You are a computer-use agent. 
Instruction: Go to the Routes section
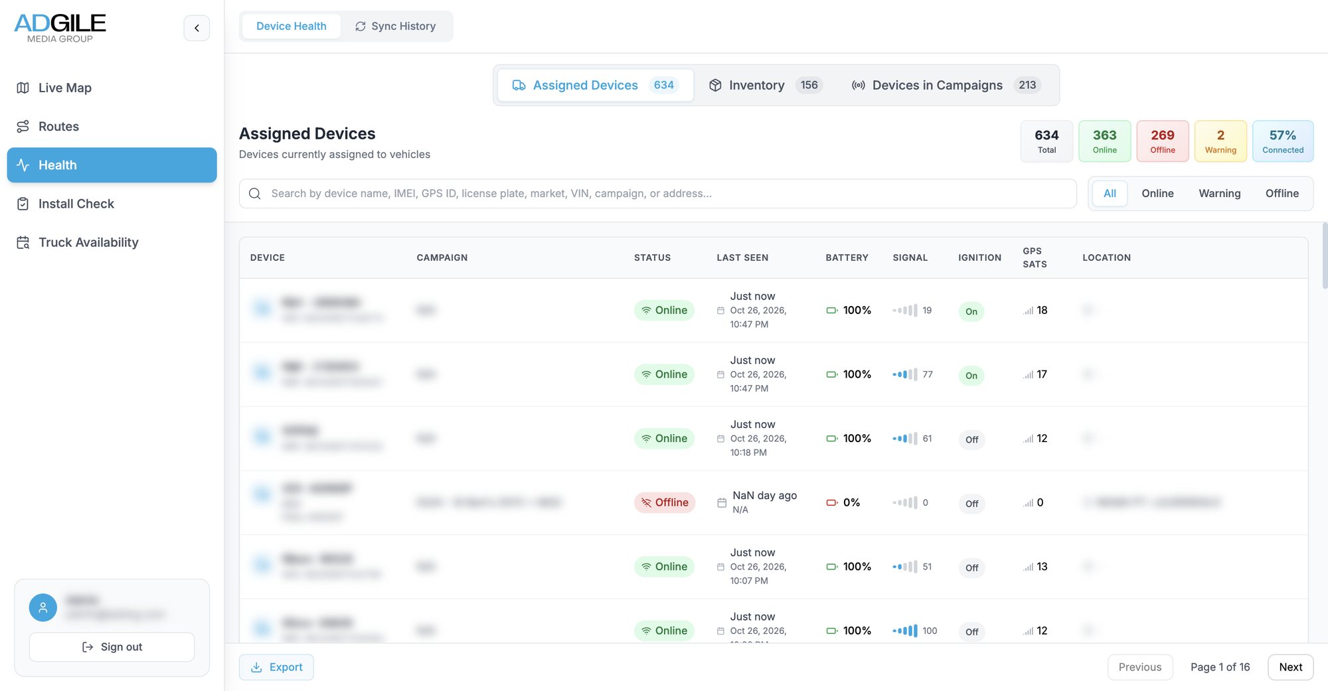point(112,126)
